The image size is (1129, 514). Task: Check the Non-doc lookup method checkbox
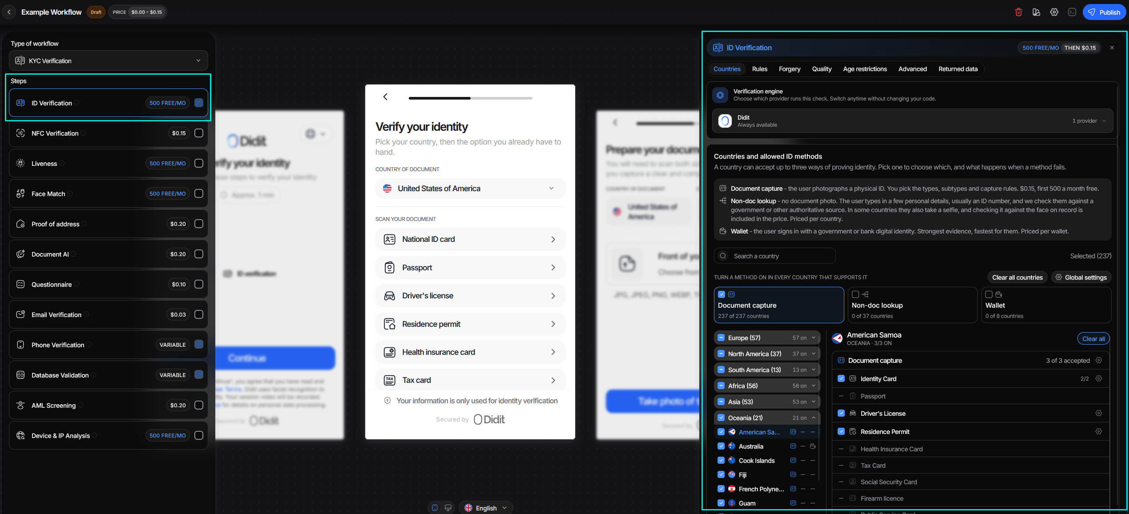point(855,294)
